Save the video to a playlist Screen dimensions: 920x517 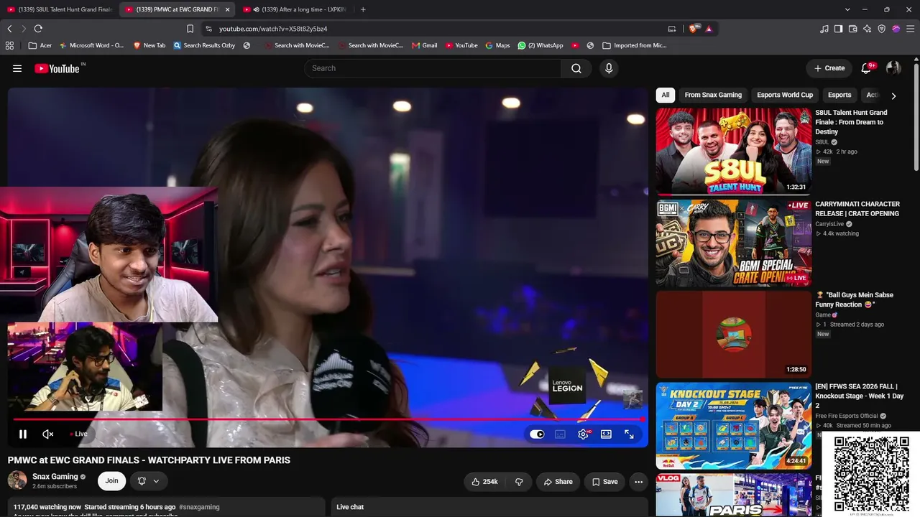click(604, 482)
